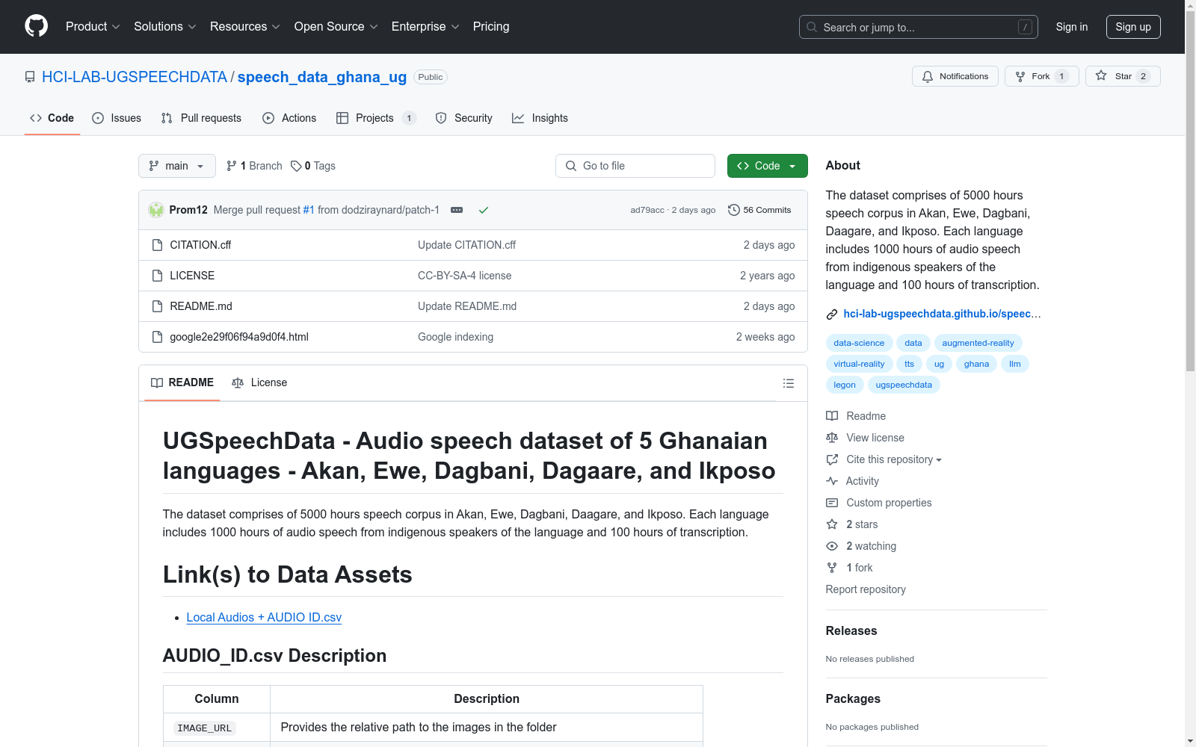This screenshot has height=747, width=1196.
Task: Switch to the Actions tab
Action: tap(289, 118)
